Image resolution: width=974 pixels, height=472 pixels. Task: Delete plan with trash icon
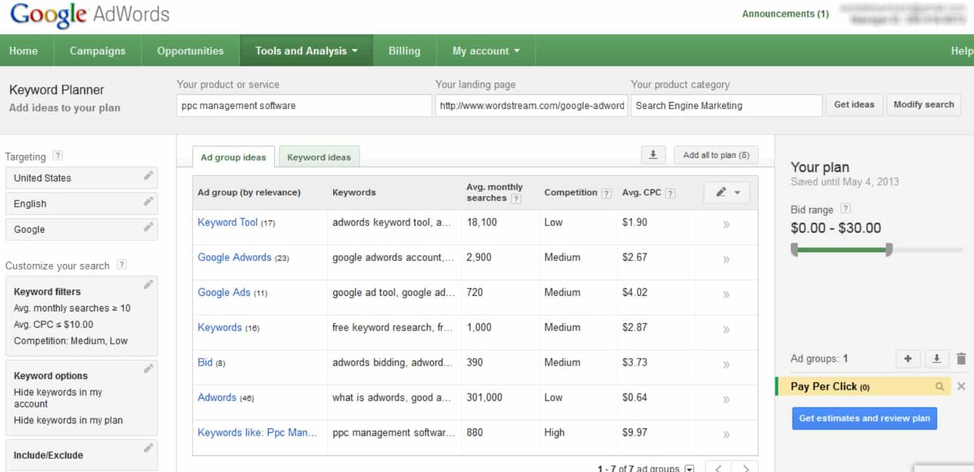click(x=961, y=359)
